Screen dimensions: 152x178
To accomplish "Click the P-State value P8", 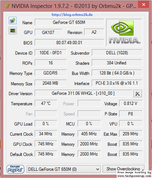I will [x=131, y=114].
